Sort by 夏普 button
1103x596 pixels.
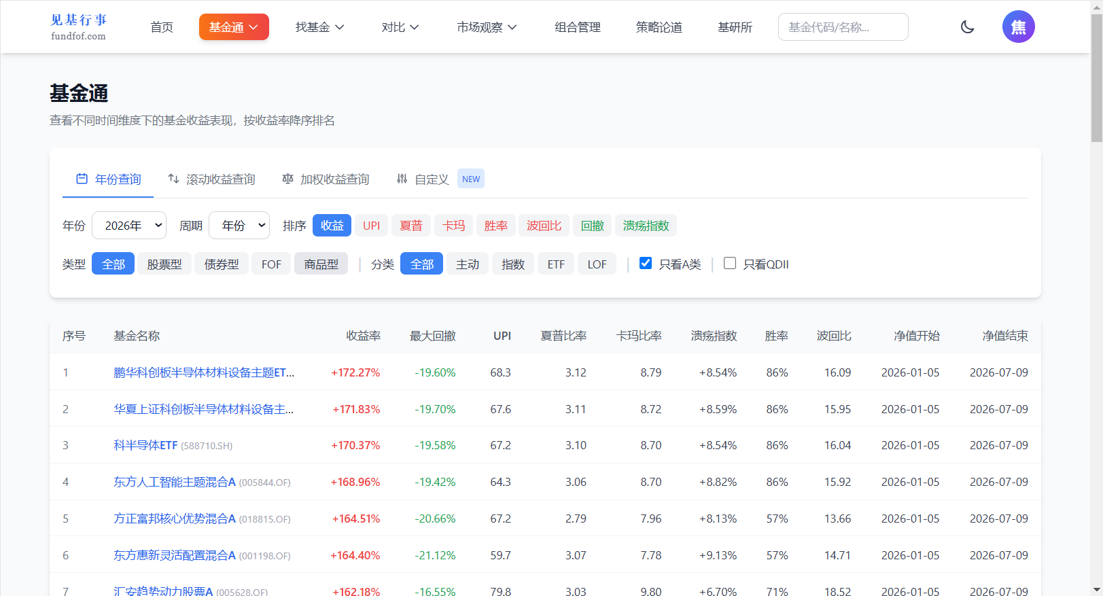tap(410, 226)
